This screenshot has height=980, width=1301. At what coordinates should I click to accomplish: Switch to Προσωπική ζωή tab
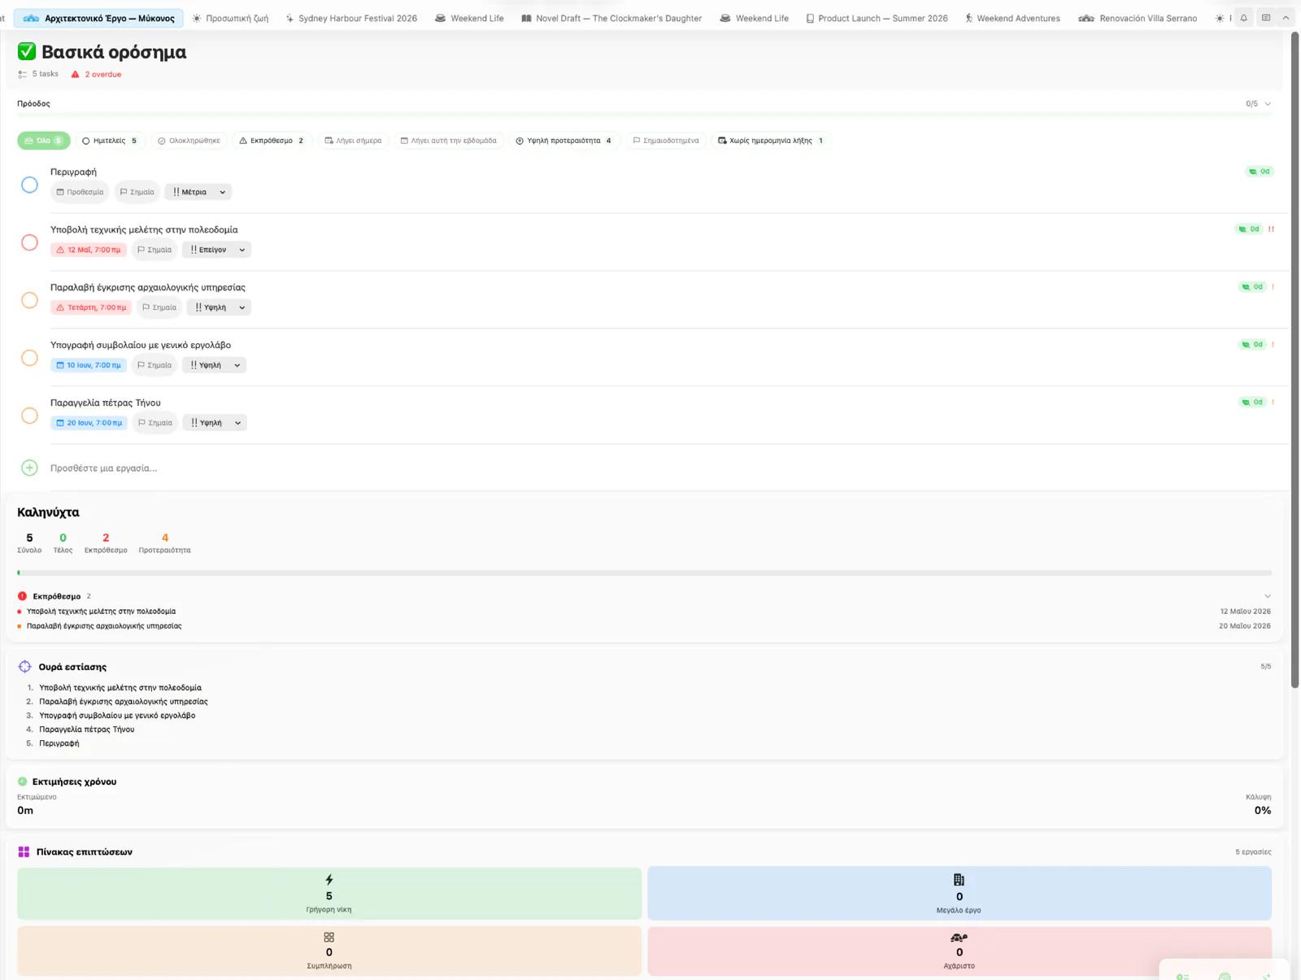(230, 18)
